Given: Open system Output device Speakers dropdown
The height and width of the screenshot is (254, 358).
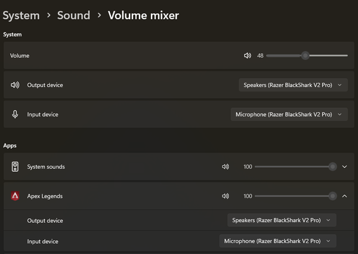Looking at the screenshot, I should (x=293, y=85).
